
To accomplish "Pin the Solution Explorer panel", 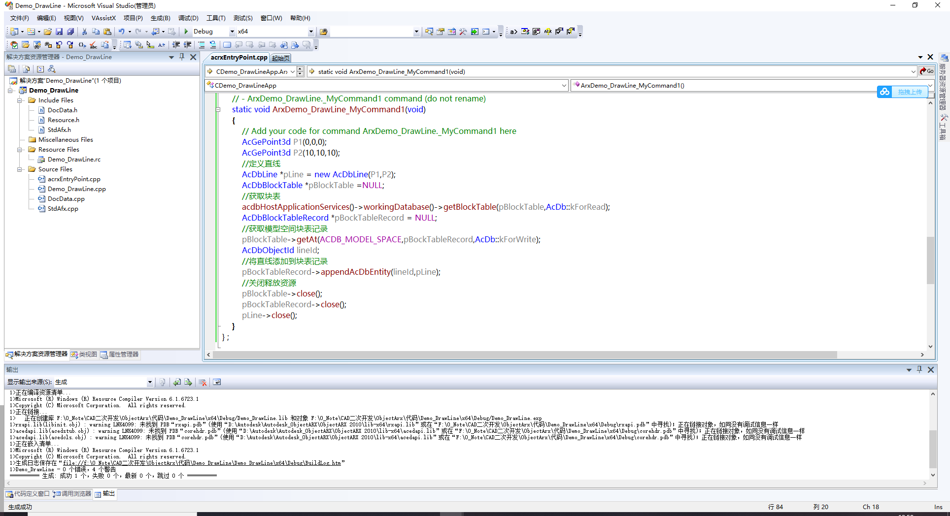I will [x=182, y=57].
